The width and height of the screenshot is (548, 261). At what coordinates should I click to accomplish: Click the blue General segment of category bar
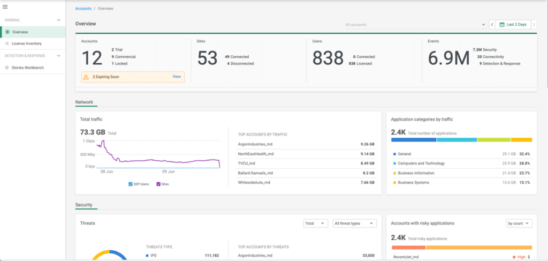coord(414,139)
